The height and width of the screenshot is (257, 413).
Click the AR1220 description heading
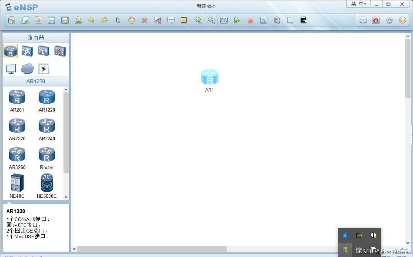[16, 211]
